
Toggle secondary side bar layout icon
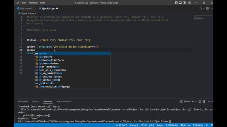click(x=184, y=2)
